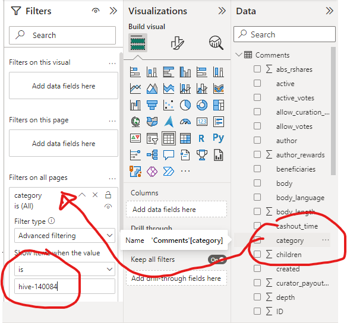
Task: Choose the Python visual icon
Action: 218,138
